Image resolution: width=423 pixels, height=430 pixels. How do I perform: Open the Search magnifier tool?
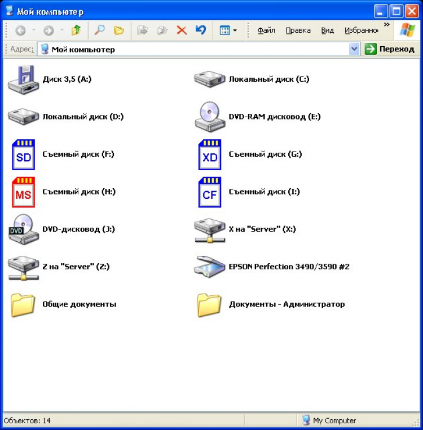click(x=99, y=30)
